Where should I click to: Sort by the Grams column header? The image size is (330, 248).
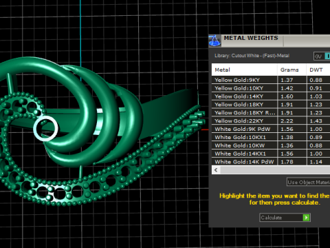click(x=291, y=70)
